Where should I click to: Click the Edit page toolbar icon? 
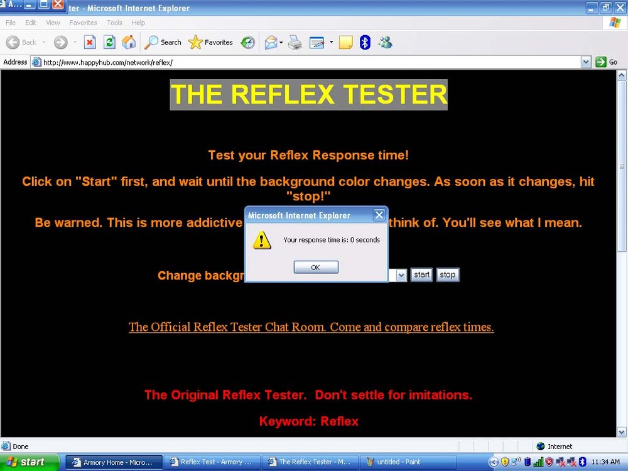(317, 42)
